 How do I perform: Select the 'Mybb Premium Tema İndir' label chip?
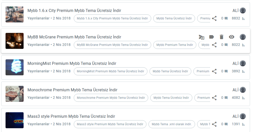[175, 45]
